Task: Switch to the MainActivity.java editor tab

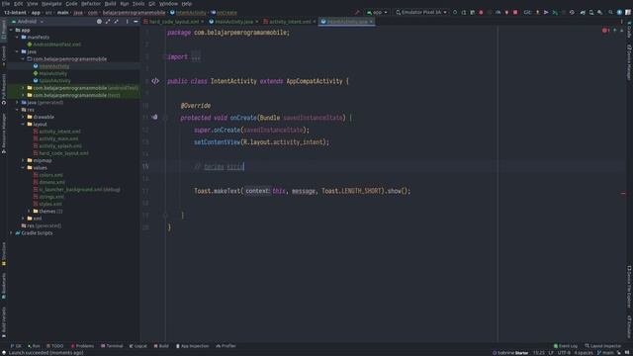Action: 233,22
